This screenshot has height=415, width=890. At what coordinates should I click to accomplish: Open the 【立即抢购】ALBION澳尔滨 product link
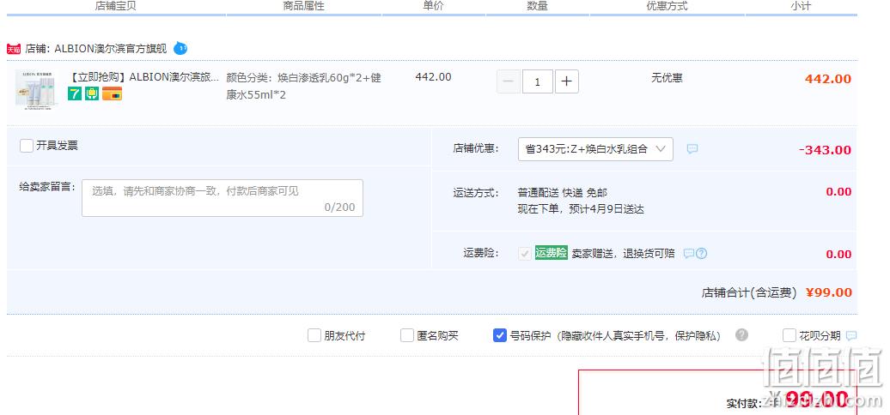point(143,77)
